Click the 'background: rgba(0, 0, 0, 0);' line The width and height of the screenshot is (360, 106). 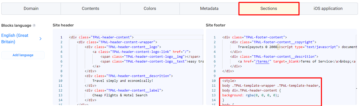[251, 95]
